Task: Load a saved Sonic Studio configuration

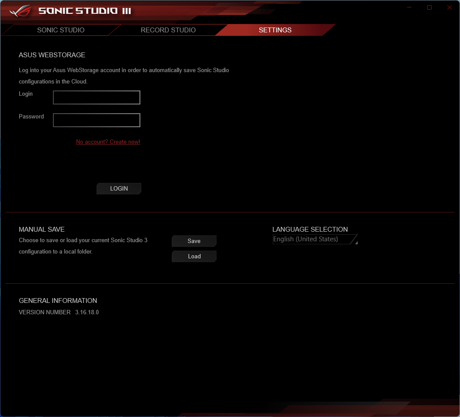Action: 194,256
